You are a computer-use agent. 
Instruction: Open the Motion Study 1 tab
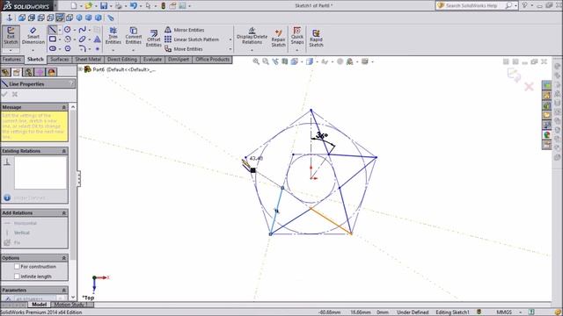tap(72, 305)
